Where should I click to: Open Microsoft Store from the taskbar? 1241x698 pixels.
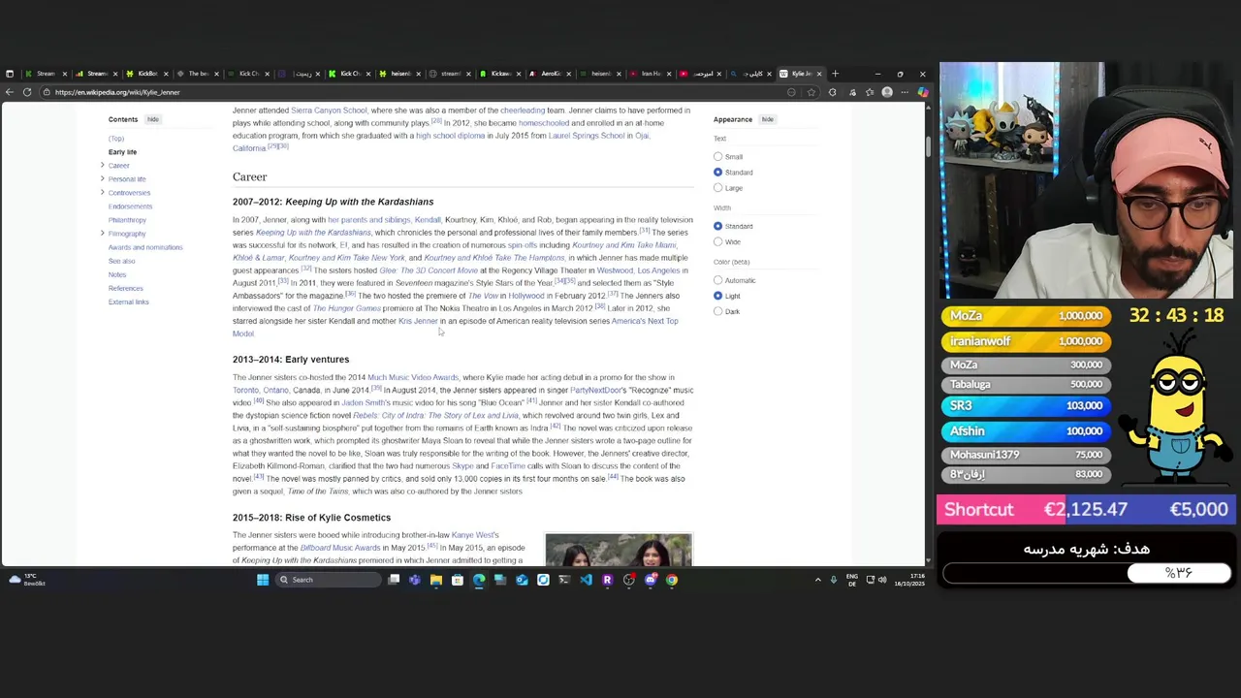point(458,580)
